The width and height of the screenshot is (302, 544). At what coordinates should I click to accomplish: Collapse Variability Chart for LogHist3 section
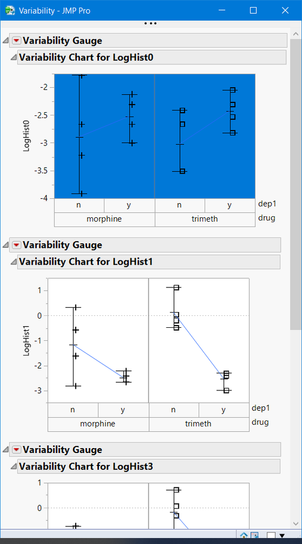(x=14, y=467)
